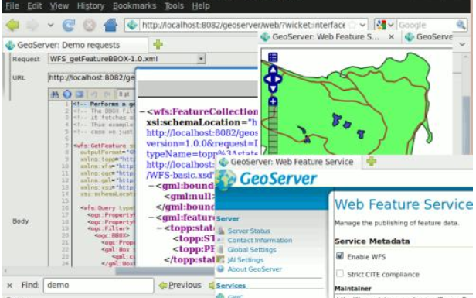Open the Contact Information link

coord(260,240)
